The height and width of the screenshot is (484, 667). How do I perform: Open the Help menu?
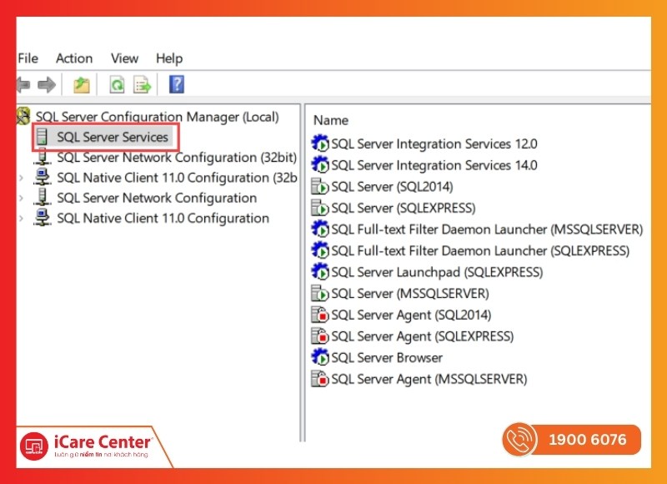[x=169, y=58]
